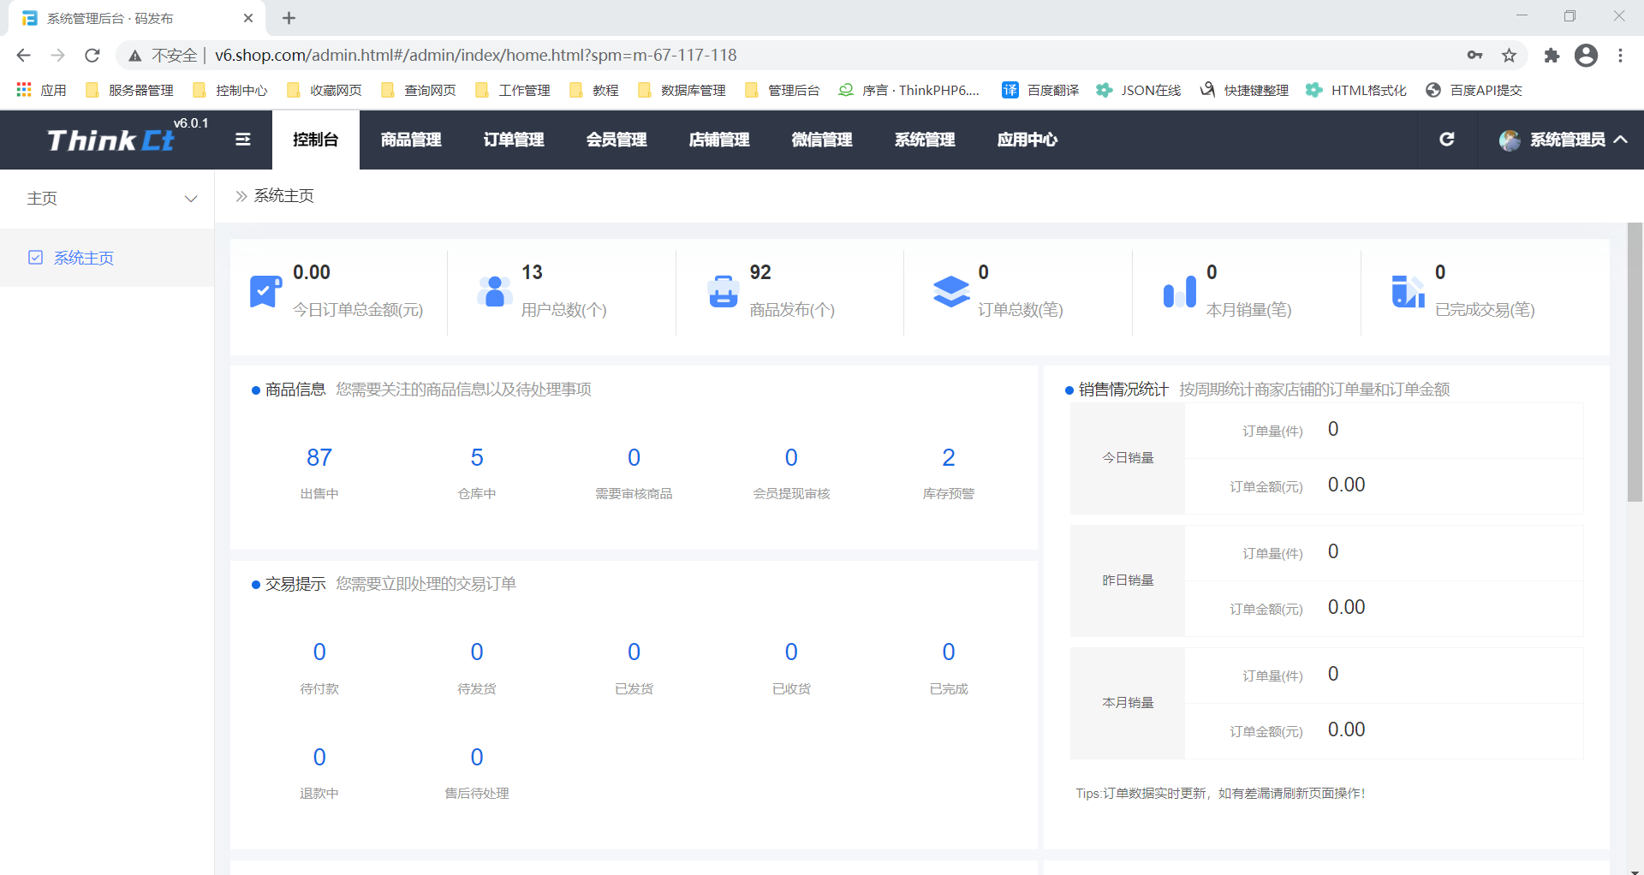The height and width of the screenshot is (875, 1644).
Task: Click the browser address bar URL
Action: (x=475, y=56)
